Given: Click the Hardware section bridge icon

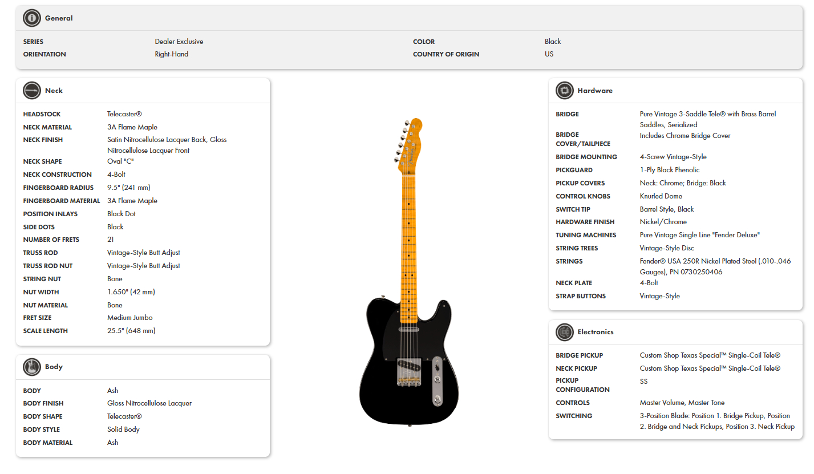Looking at the screenshot, I should (564, 90).
